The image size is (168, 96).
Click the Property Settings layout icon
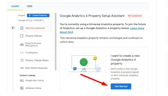[22, 36]
